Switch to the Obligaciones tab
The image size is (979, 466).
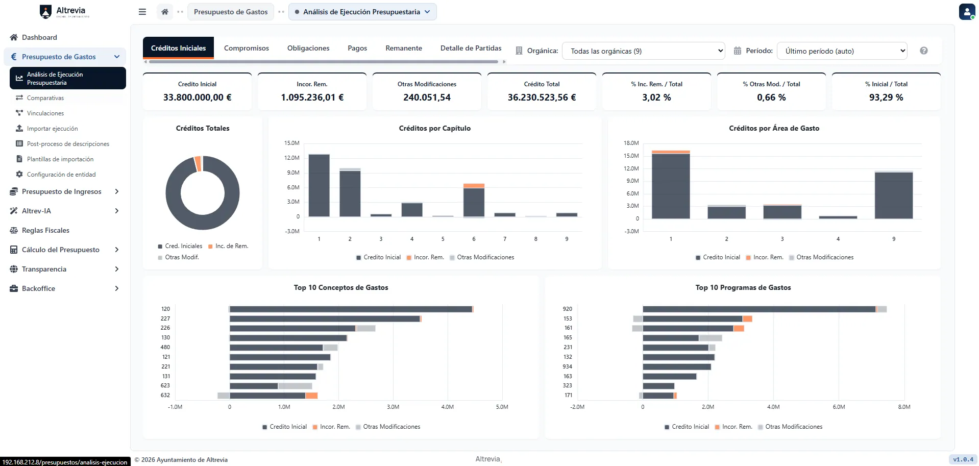(x=308, y=48)
